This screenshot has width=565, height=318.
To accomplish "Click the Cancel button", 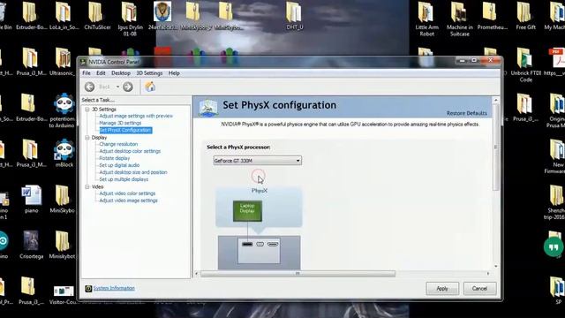I will click(x=479, y=289).
